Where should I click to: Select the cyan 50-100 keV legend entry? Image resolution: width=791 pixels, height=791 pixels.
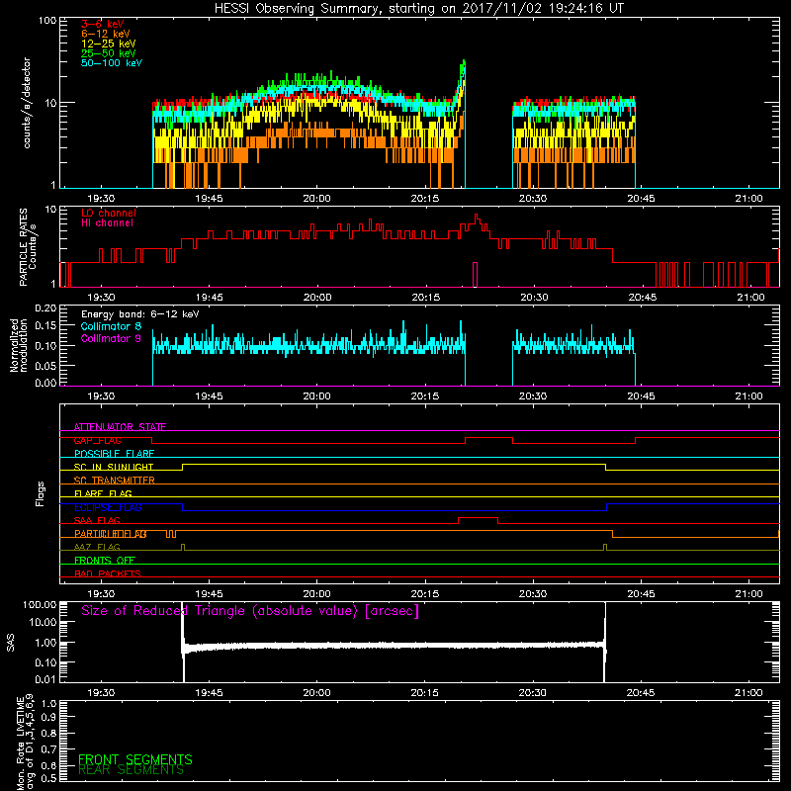(x=112, y=63)
